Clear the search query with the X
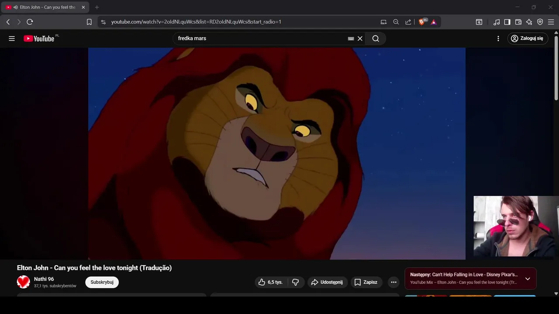The image size is (559, 314). (x=360, y=38)
